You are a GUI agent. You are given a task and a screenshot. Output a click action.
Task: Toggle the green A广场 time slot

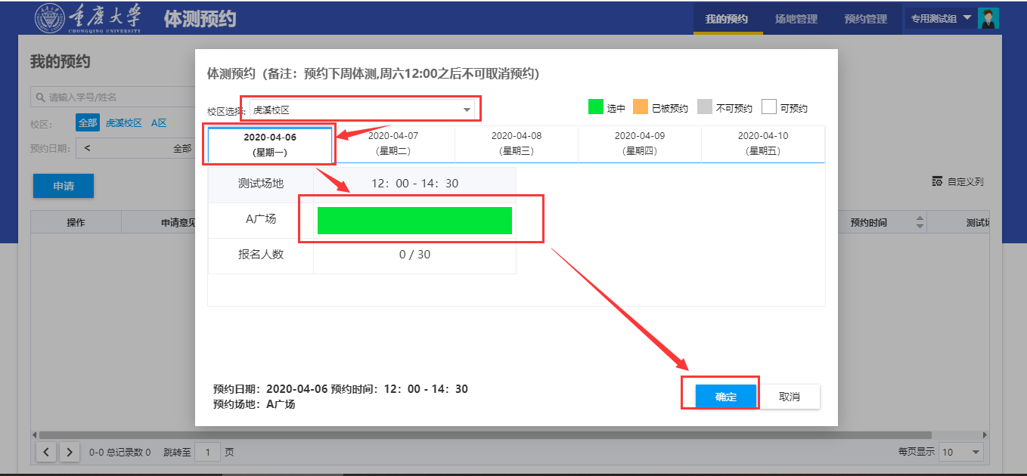(414, 221)
